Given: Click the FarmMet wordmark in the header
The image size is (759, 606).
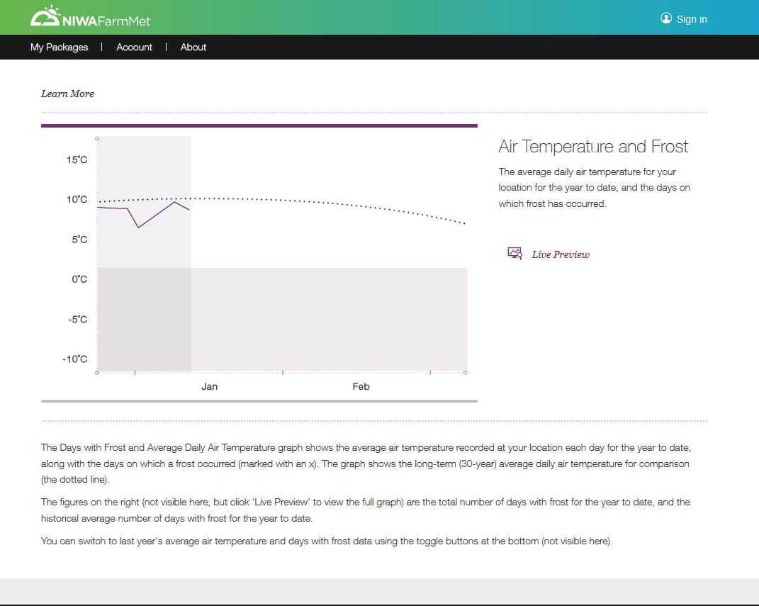Looking at the screenshot, I should pyautogui.click(x=126, y=21).
